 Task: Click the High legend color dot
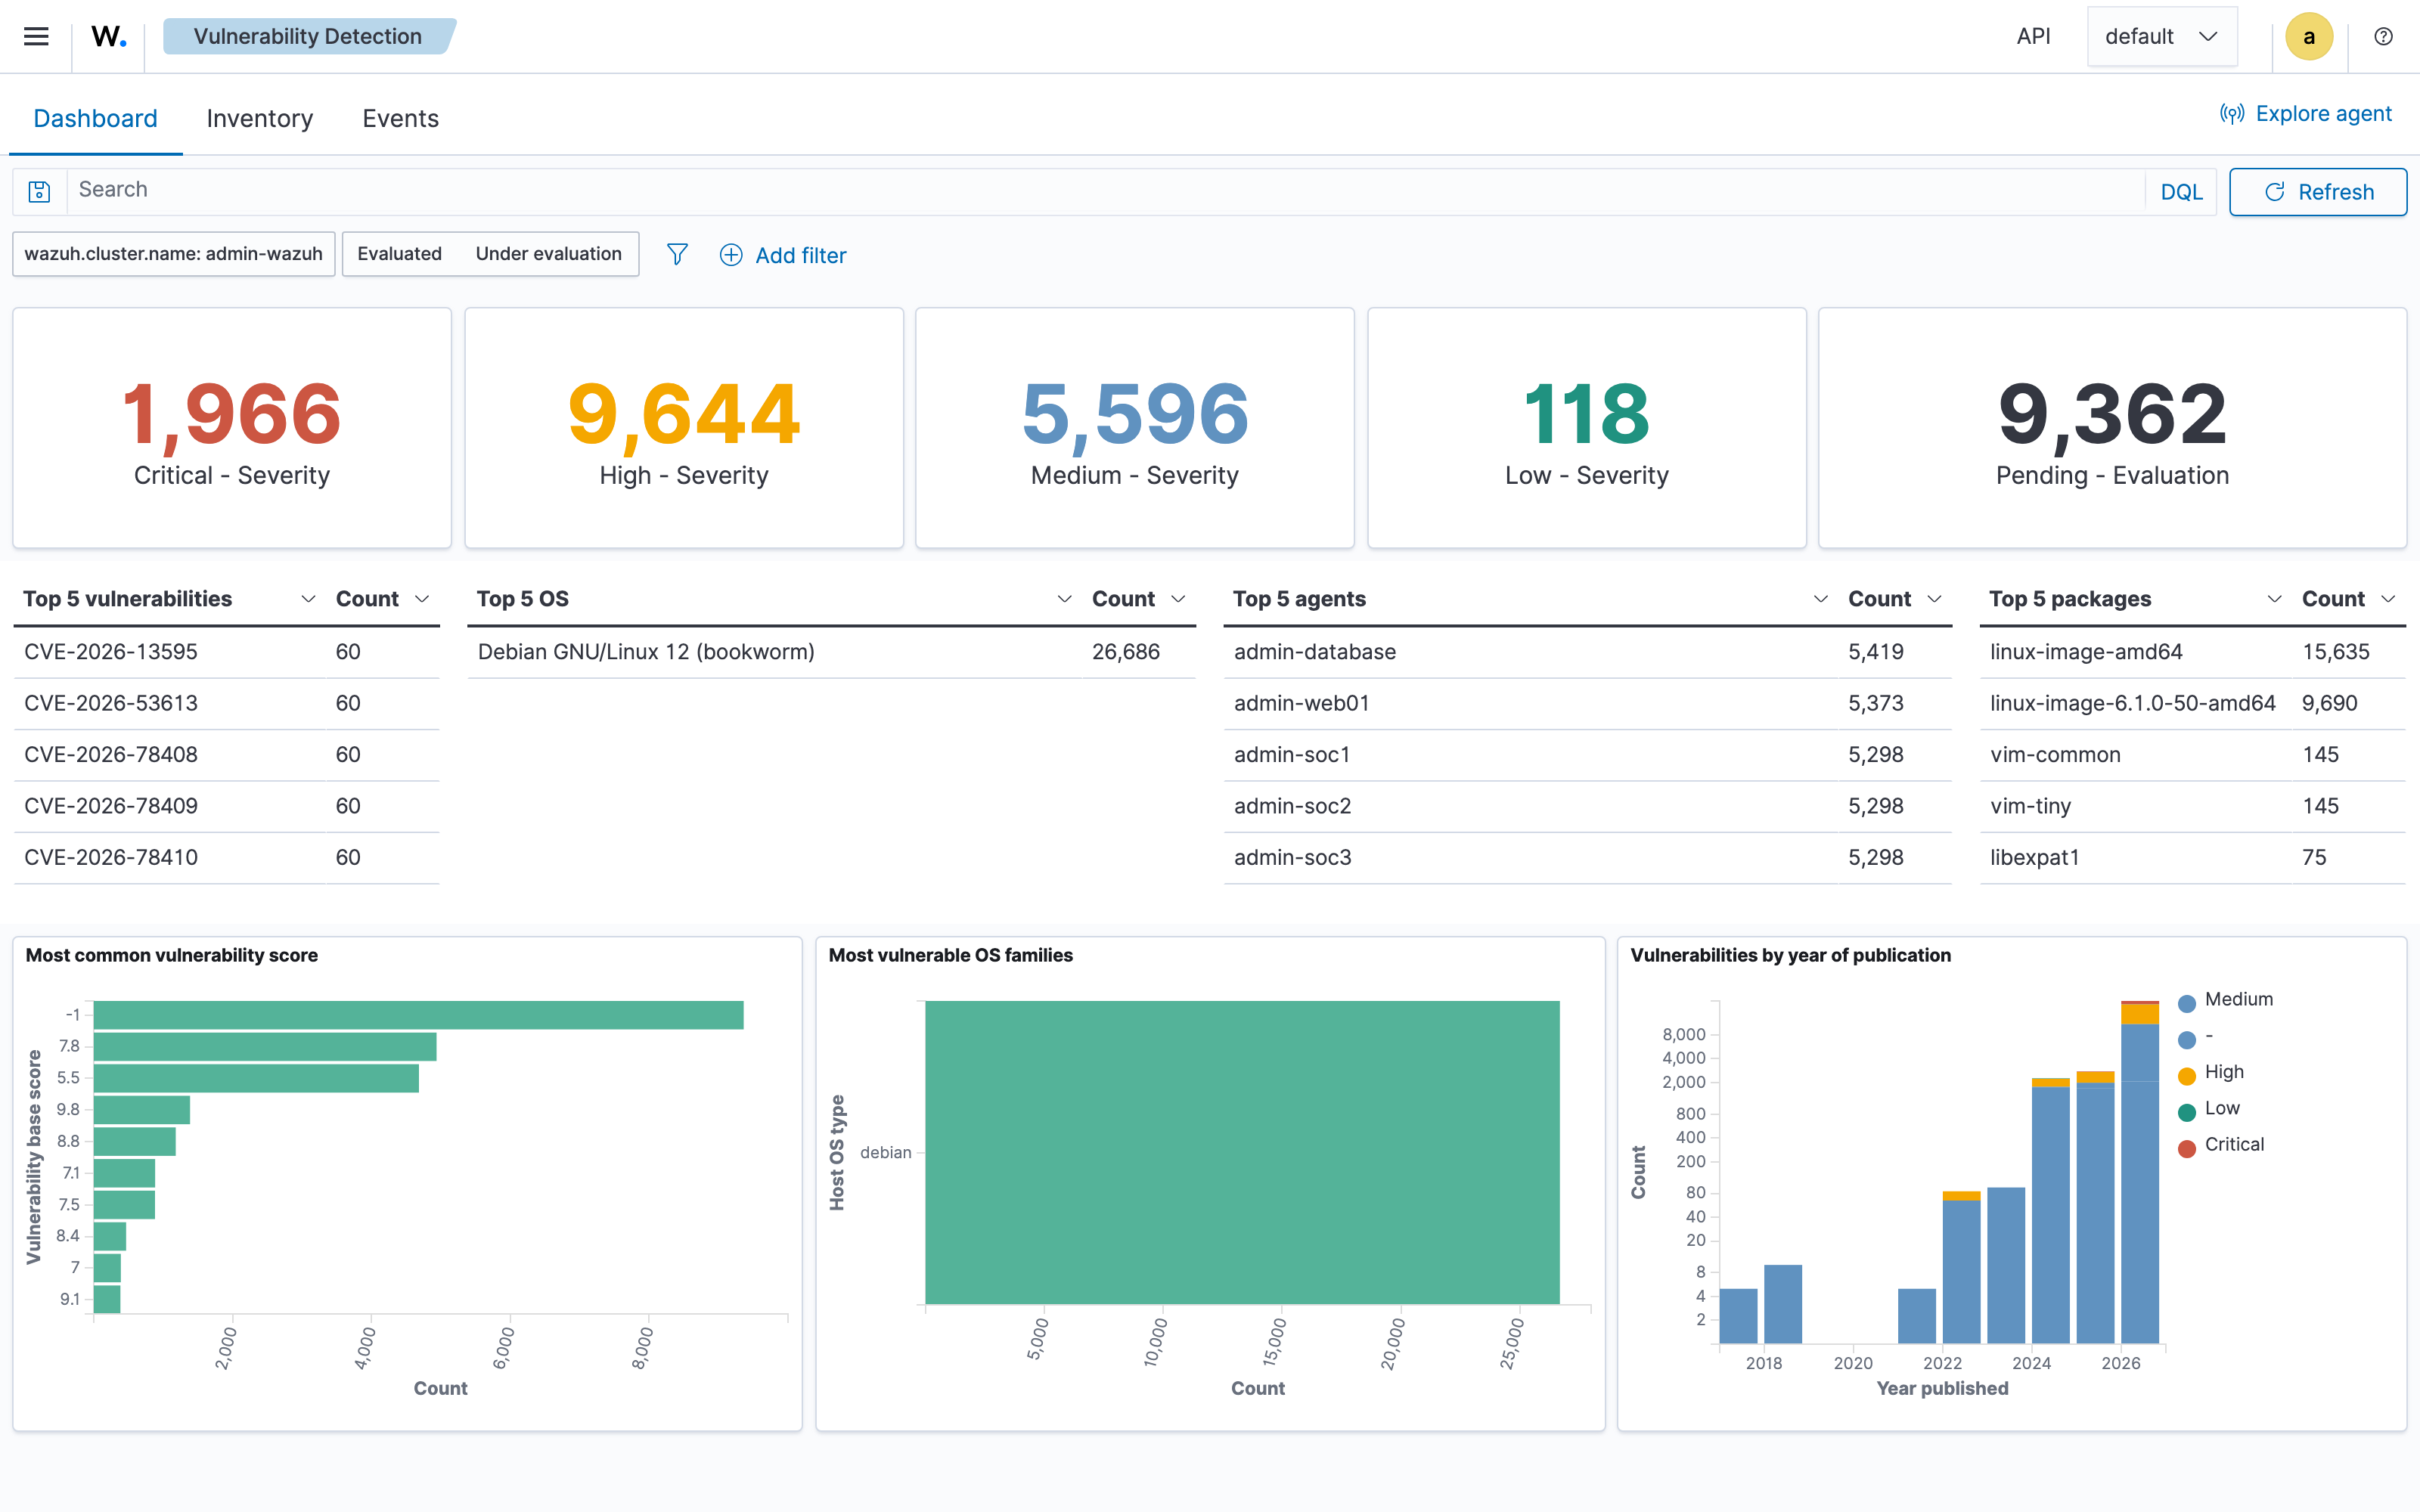click(2187, 1074)
